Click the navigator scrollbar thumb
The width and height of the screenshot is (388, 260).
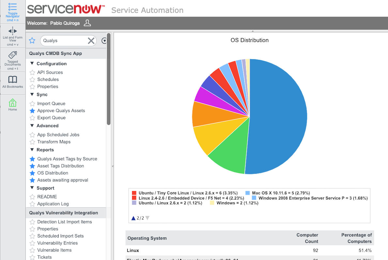(108, 79)
